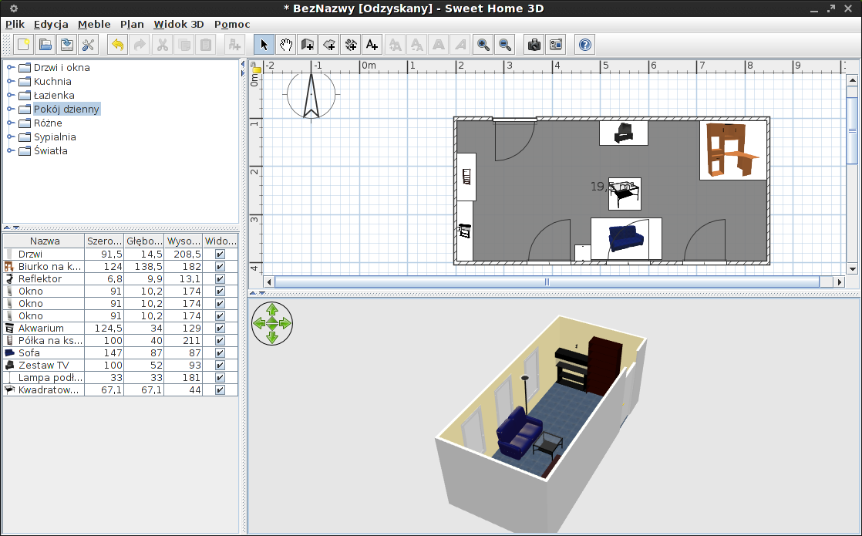Toggle visibility of Zestaw TV row

coord(220,365)
